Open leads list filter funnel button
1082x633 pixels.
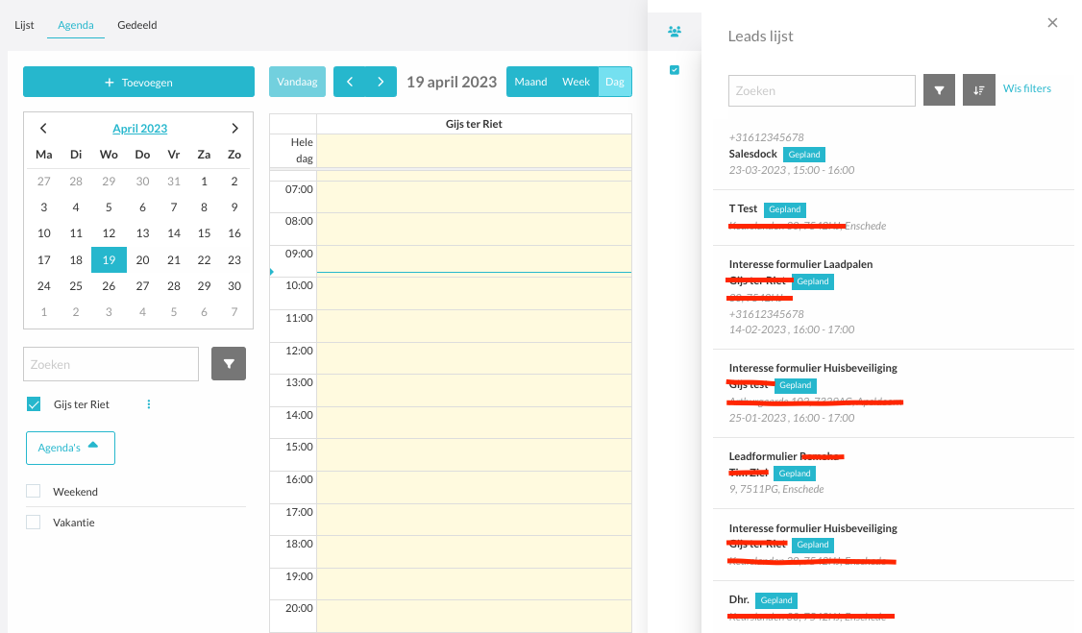[x=939, y=90]
